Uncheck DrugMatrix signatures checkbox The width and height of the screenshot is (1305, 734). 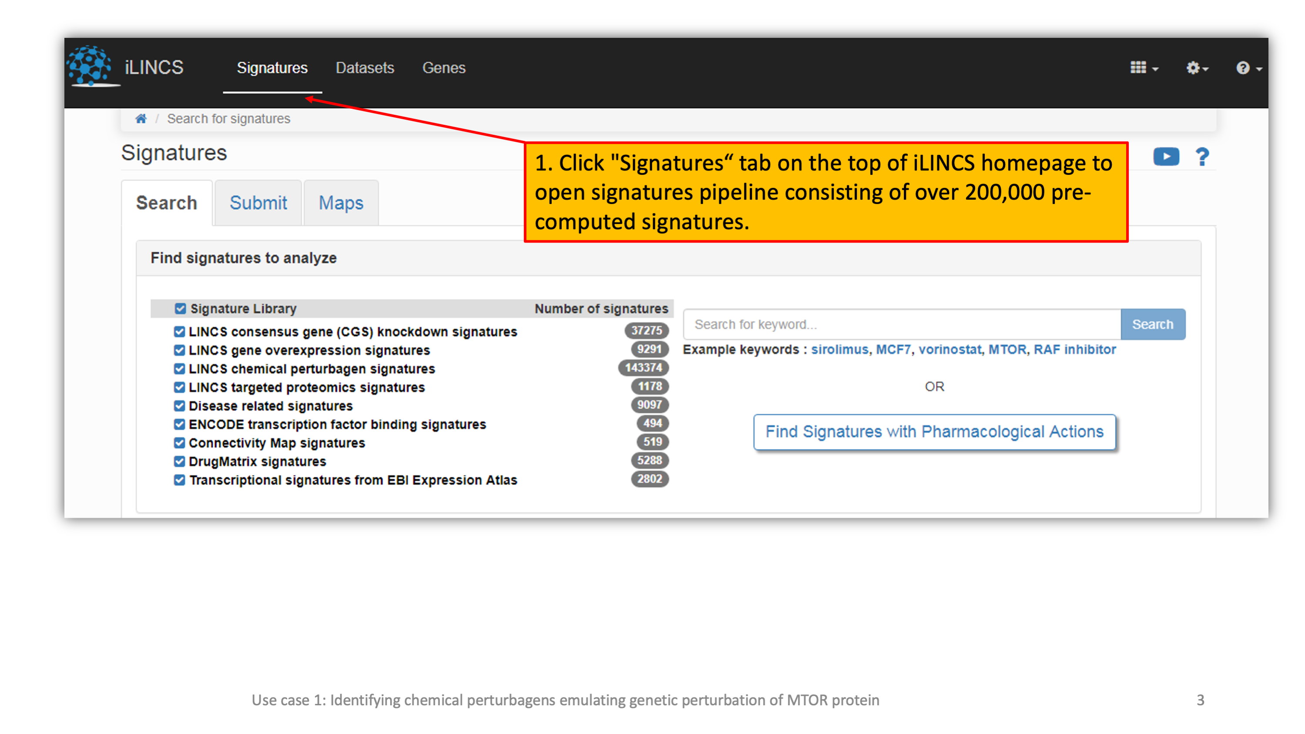tap(179, 461)
